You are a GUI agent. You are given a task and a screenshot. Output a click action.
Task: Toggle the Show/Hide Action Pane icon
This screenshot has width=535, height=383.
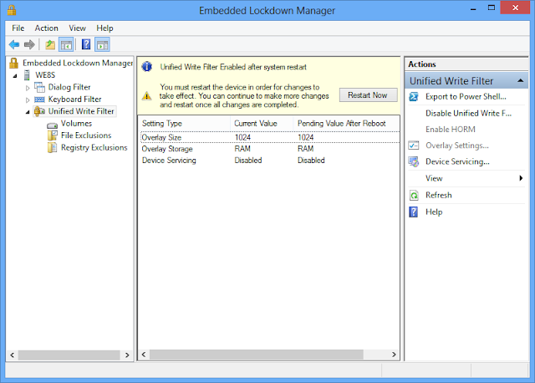click(102, 44)
